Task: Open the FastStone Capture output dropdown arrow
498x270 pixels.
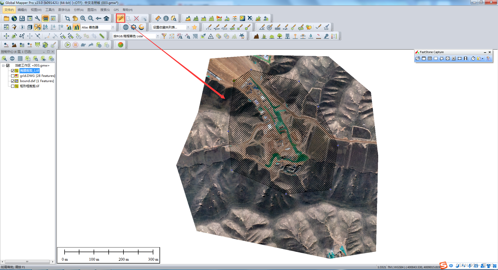Action: pos(482,59)
